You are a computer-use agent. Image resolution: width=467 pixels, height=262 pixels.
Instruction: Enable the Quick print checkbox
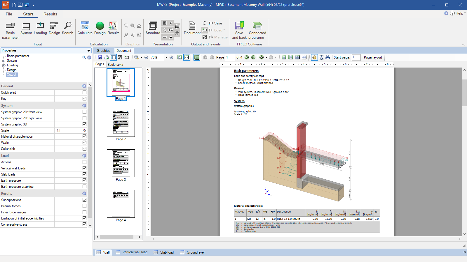(84, 93)
